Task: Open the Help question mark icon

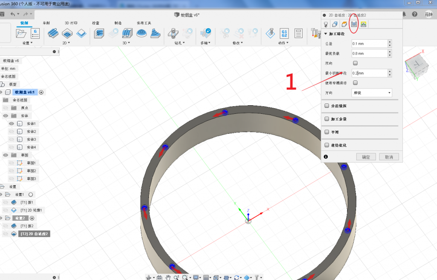Action: [415, 14]
